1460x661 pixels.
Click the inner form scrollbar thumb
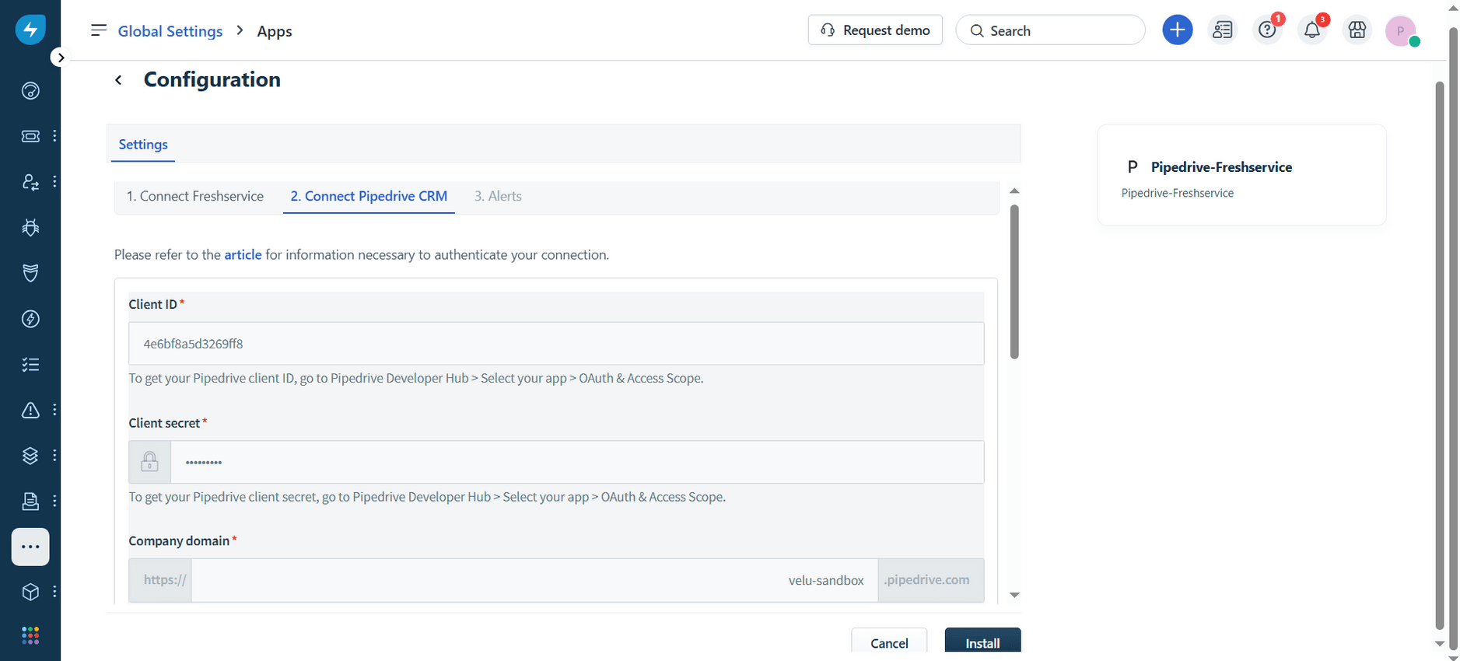1014,282
